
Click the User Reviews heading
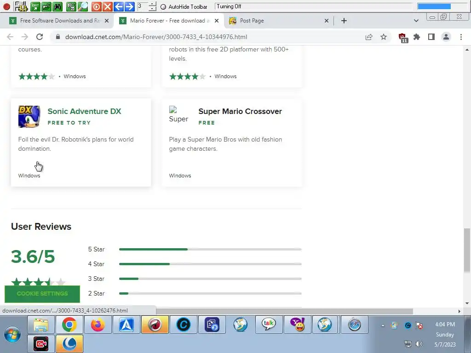(41, 227)
